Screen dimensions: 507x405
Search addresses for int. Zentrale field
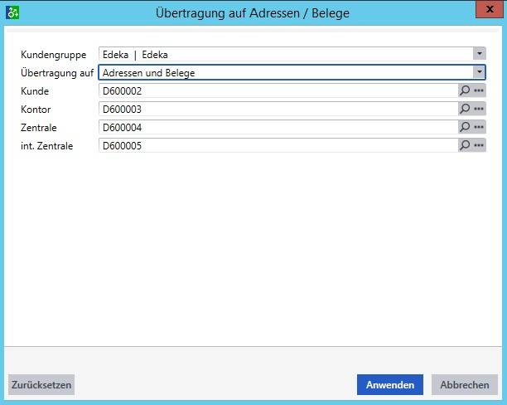click(x=465, y=145)
